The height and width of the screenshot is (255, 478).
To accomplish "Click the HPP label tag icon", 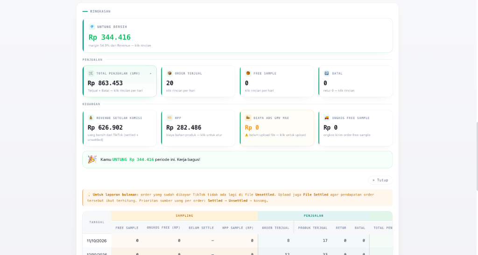I will (169, 118).
